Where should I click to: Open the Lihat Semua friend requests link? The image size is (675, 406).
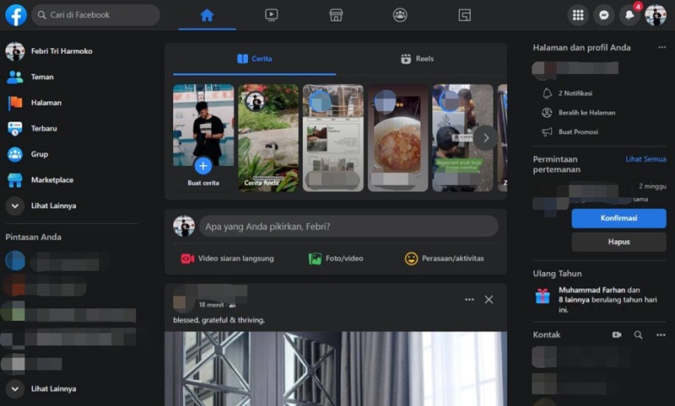(645, 158)
